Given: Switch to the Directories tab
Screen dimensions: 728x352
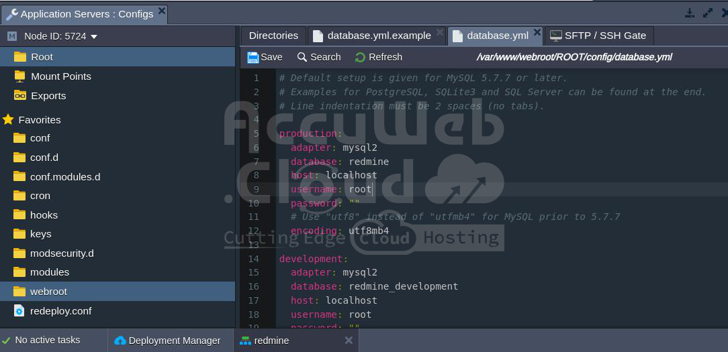Looking at the screenshot, I should pyautogui.click(x=273, y=36).
